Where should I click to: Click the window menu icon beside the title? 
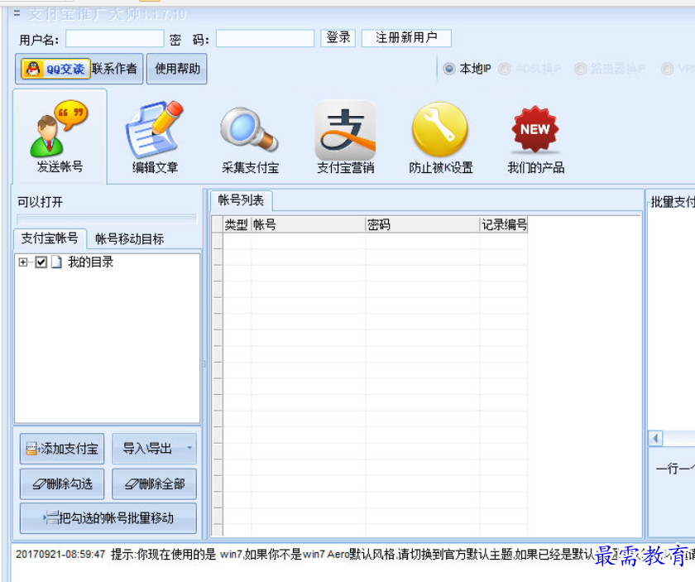tap(17, 13)
